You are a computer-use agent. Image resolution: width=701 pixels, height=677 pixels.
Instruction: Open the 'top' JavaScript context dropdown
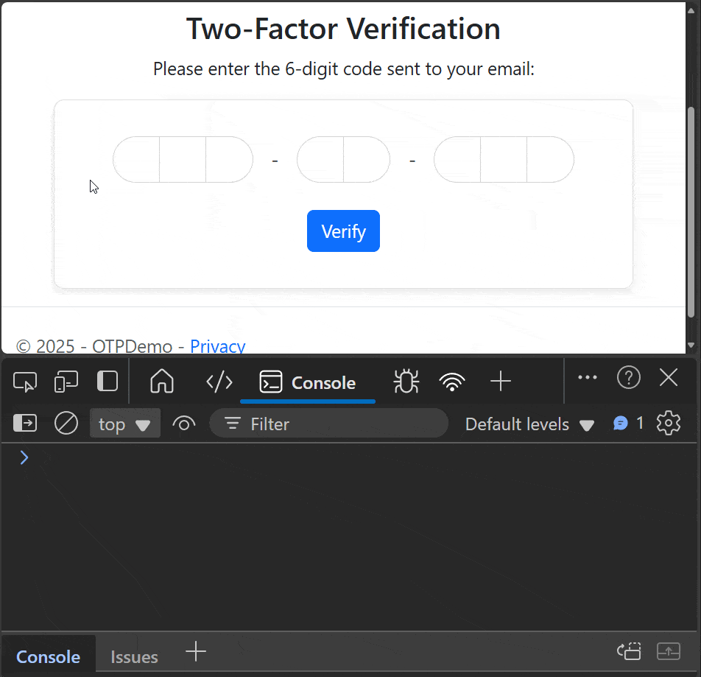pos(124,424)
